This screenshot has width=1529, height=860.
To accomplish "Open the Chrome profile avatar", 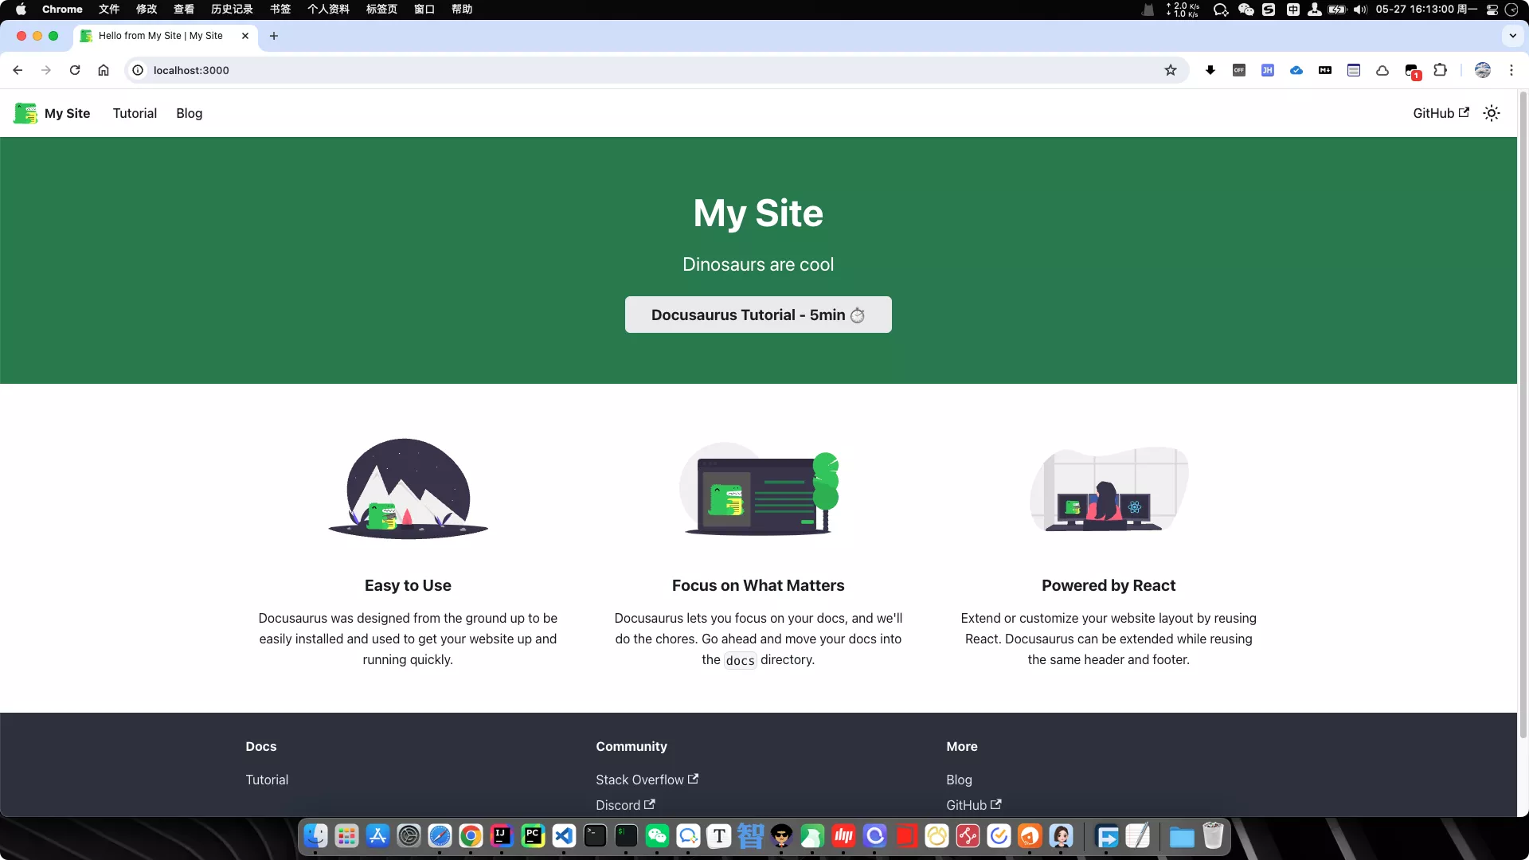I will [1483, 70].
